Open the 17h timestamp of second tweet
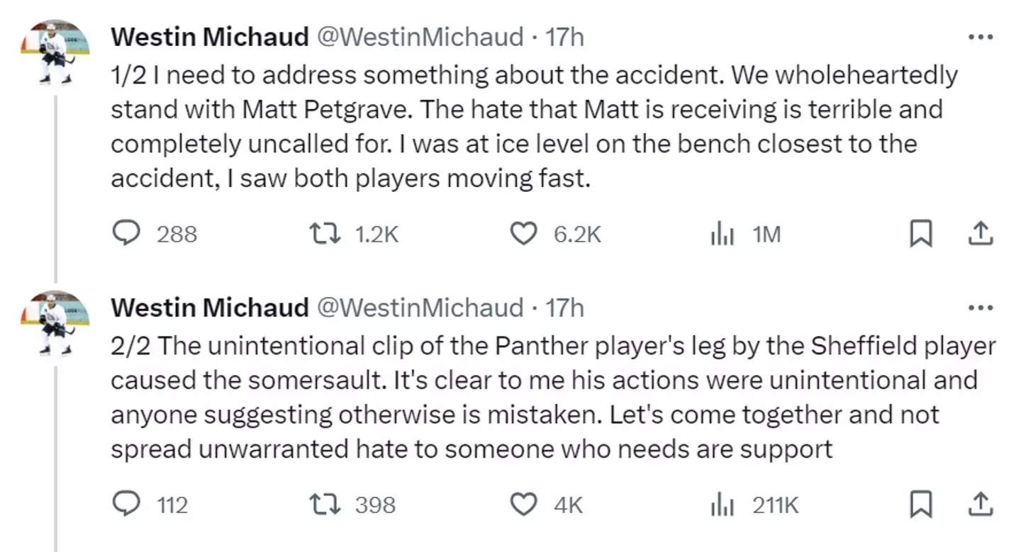1021x552 pixels. click(564, 308)
